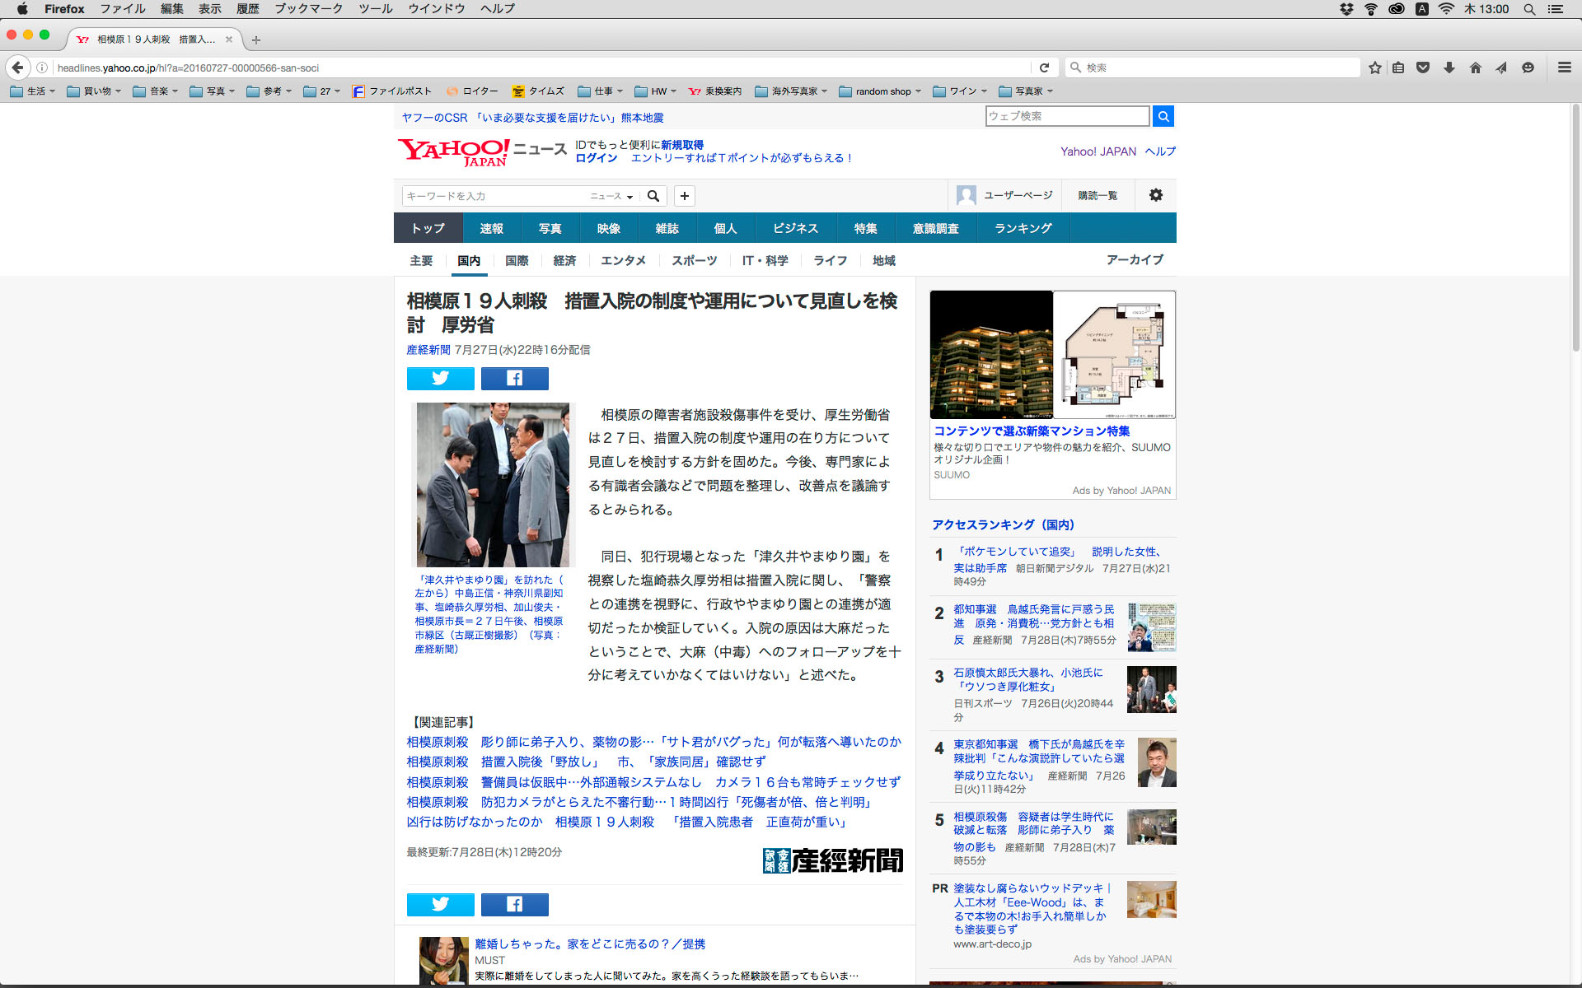Open the Downloads arrow icon
1582x988 pixels.
(x=1449, y=68)
